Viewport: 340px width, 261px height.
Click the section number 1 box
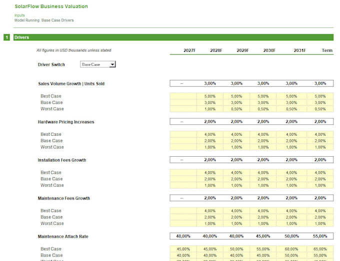6,37
